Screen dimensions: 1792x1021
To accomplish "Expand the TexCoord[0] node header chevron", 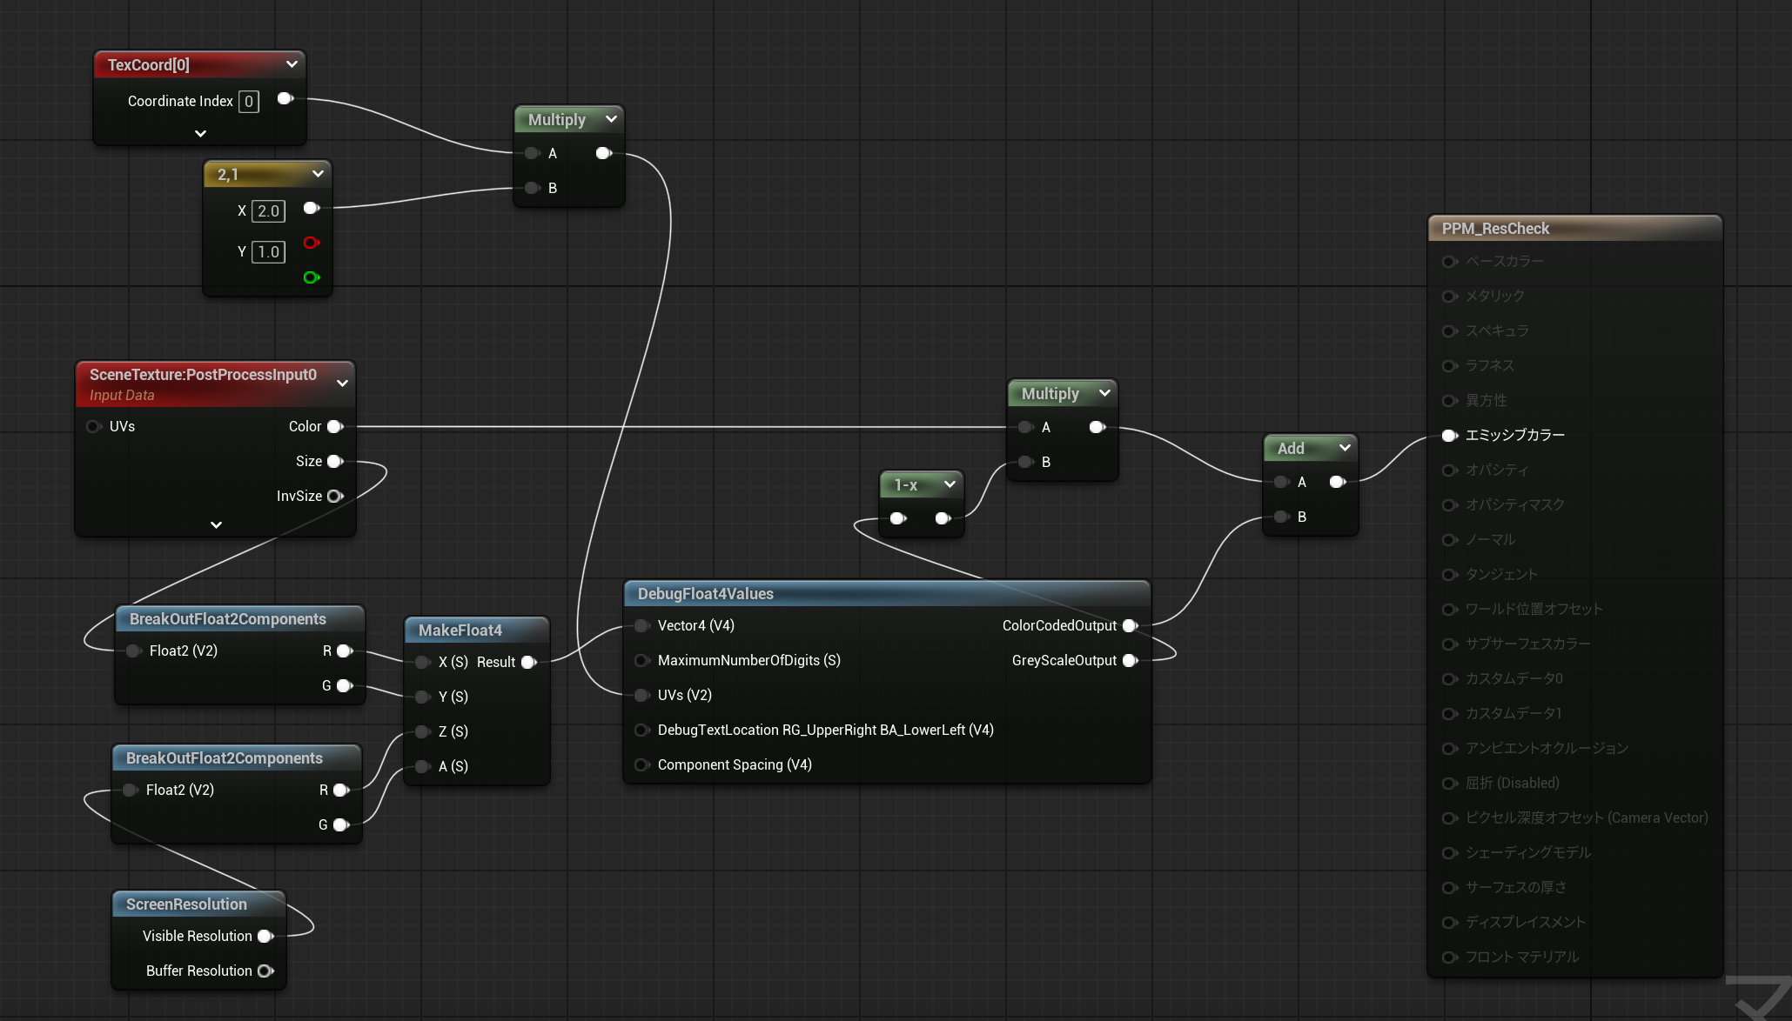I will [292, 63].
